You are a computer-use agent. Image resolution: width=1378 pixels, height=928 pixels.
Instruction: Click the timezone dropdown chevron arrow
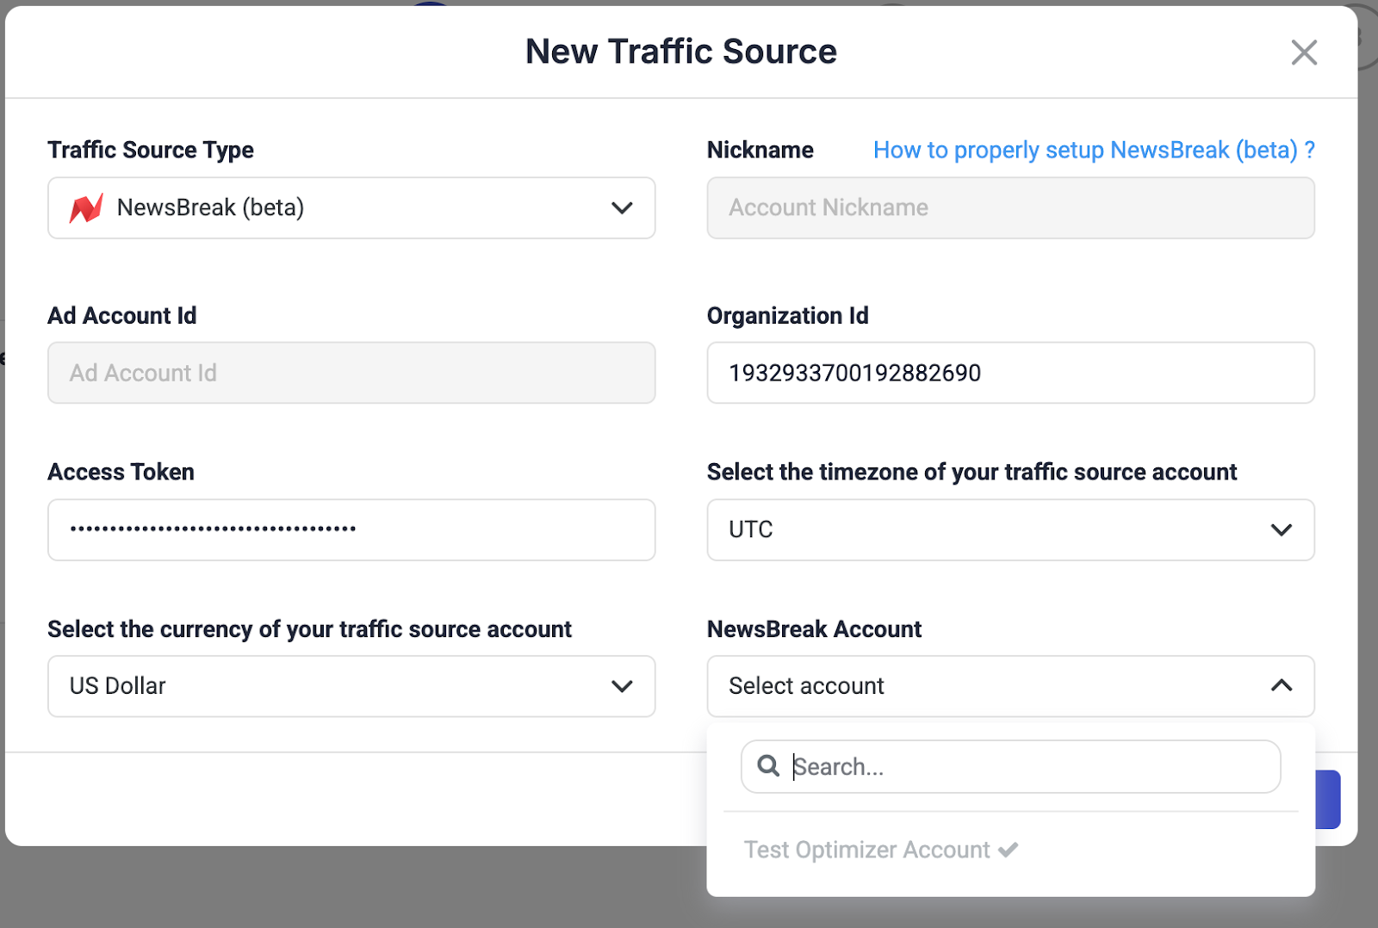[x=1282, y=529]
